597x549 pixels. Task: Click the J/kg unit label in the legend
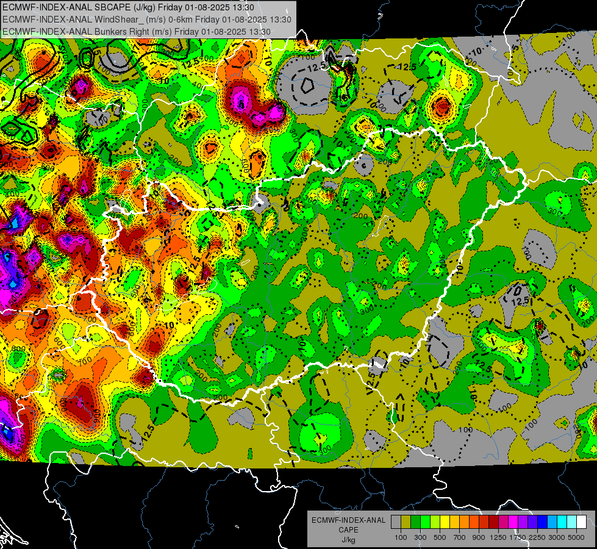[x=349, y=540]
